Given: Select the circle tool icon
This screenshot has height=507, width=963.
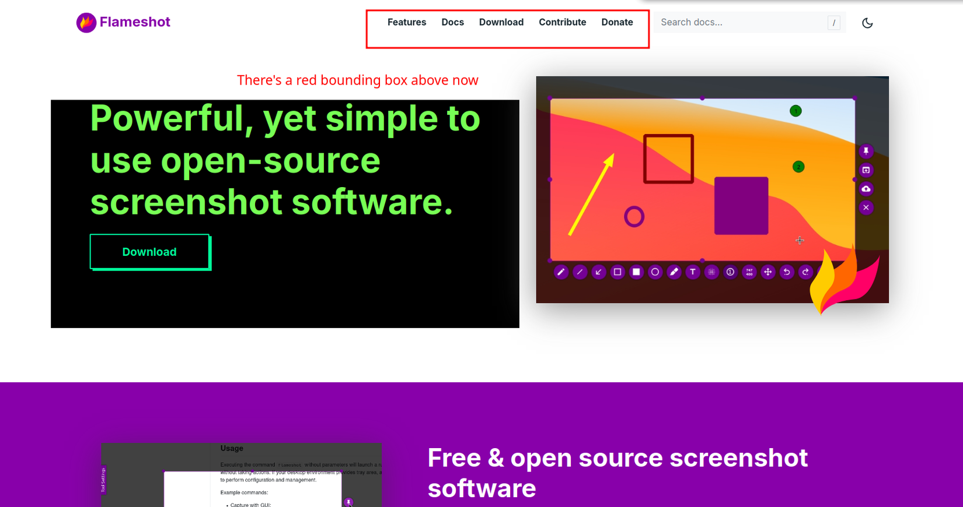Looking at the screenshot, I should pos(655,272).
